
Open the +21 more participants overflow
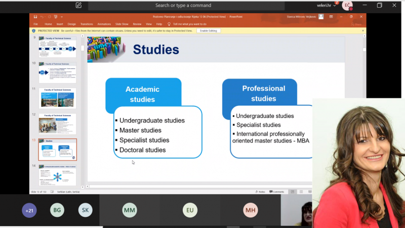click(x=29, y=210)
